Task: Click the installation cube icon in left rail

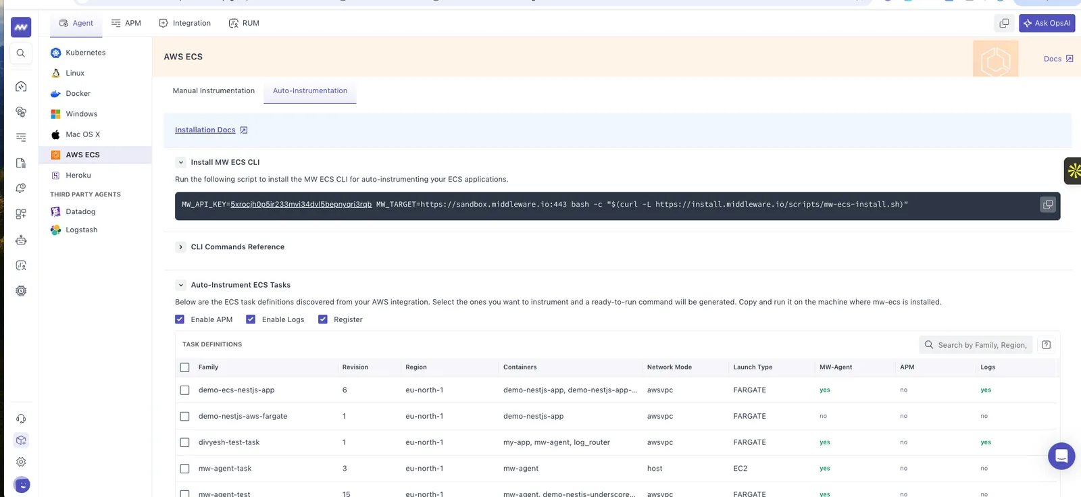Action: click(21, 440)
